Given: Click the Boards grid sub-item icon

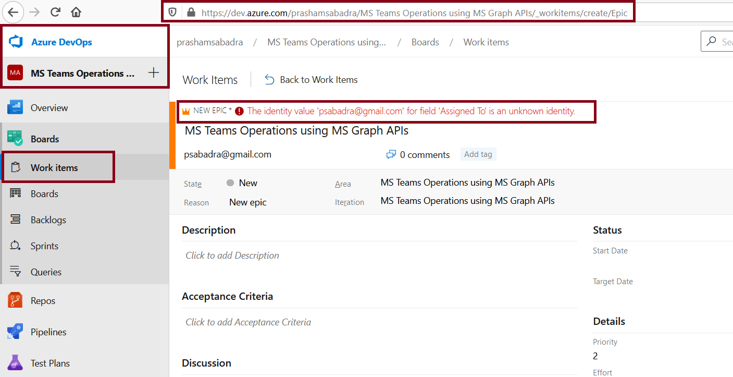Looking at the screenshot, I should [15, 193].
